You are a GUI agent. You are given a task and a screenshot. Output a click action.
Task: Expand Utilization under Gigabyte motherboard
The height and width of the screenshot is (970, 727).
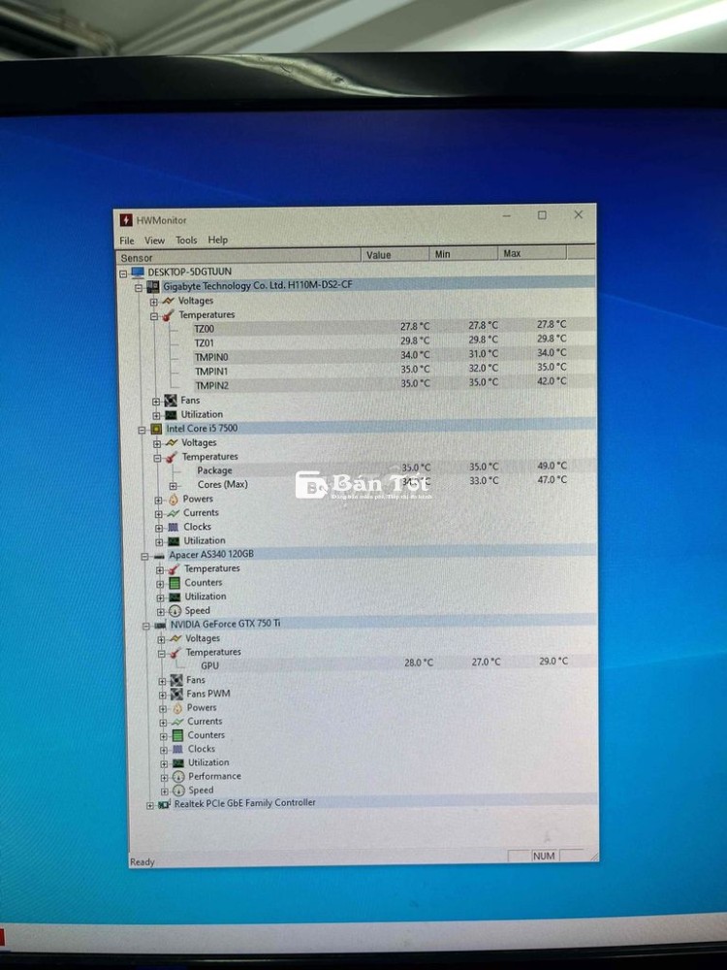click(156, 416)
